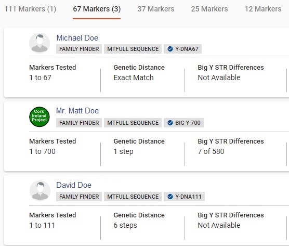Select the verified checkmark on Y-DNA67 badge

point(170,49)
